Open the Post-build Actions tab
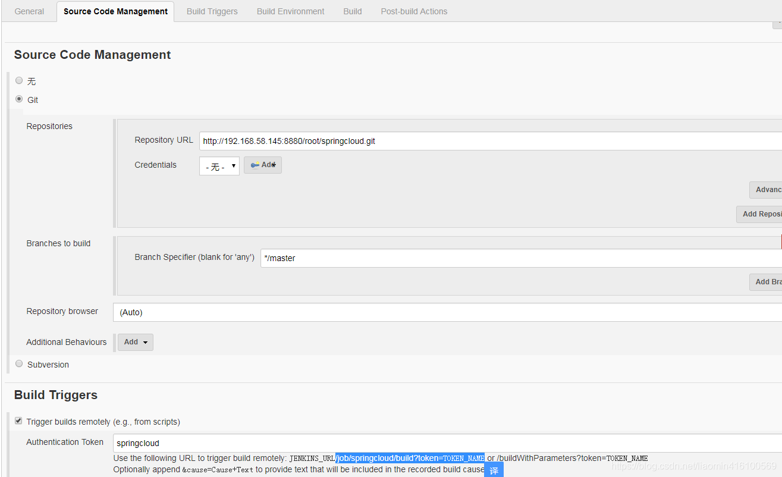This screenshot has width=782, height=477. pos(414,11)
